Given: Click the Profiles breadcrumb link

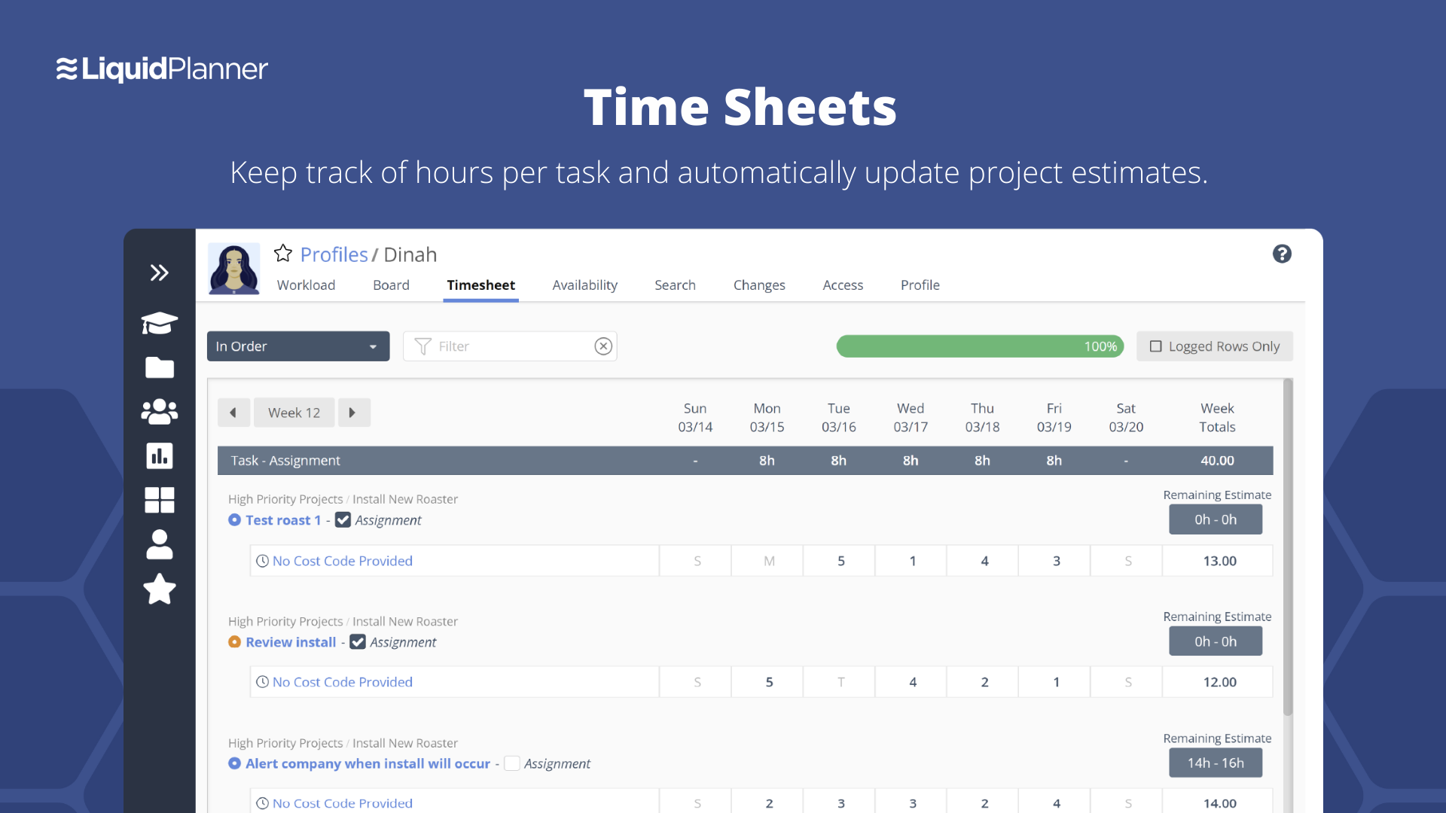Looking at the screenshot, I should coord(334,253).
